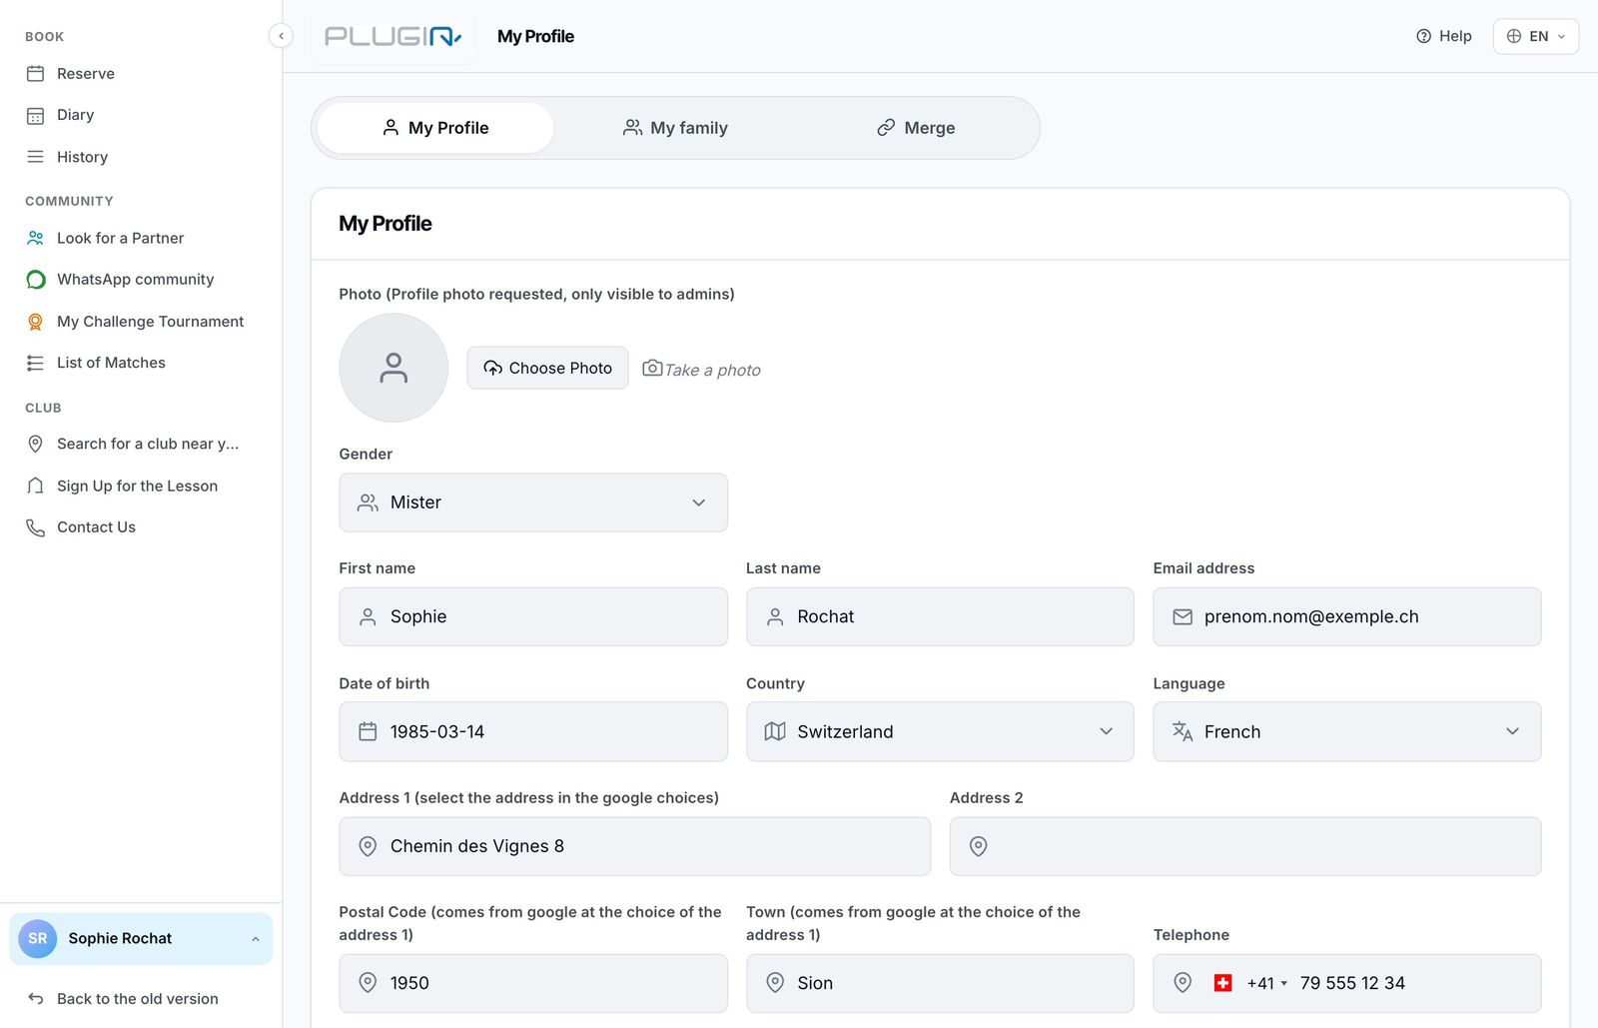The width and height of the screenshot is (1598, 1028).
Task: Click the pin icon in Address 1 field
Action: [368, 846]
